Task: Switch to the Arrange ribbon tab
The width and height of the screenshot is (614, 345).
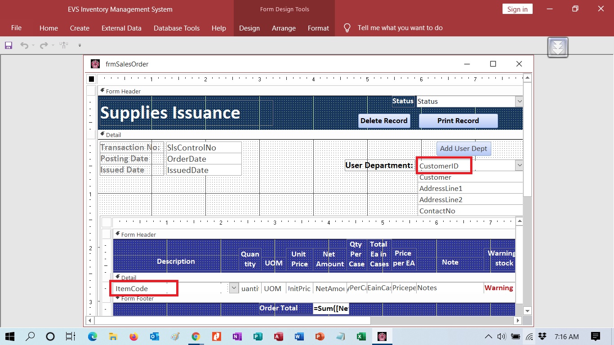Action: 284,28
